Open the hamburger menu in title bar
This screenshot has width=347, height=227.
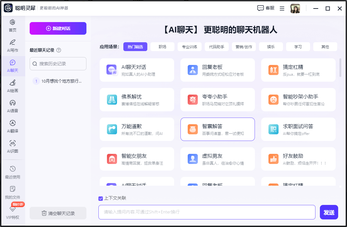pyautogui.click(x=282, y=9)
